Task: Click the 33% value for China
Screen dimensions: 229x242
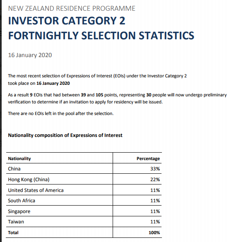Action: 155,169
